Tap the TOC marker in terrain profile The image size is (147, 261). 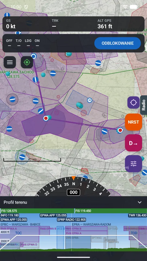[19, 233]
